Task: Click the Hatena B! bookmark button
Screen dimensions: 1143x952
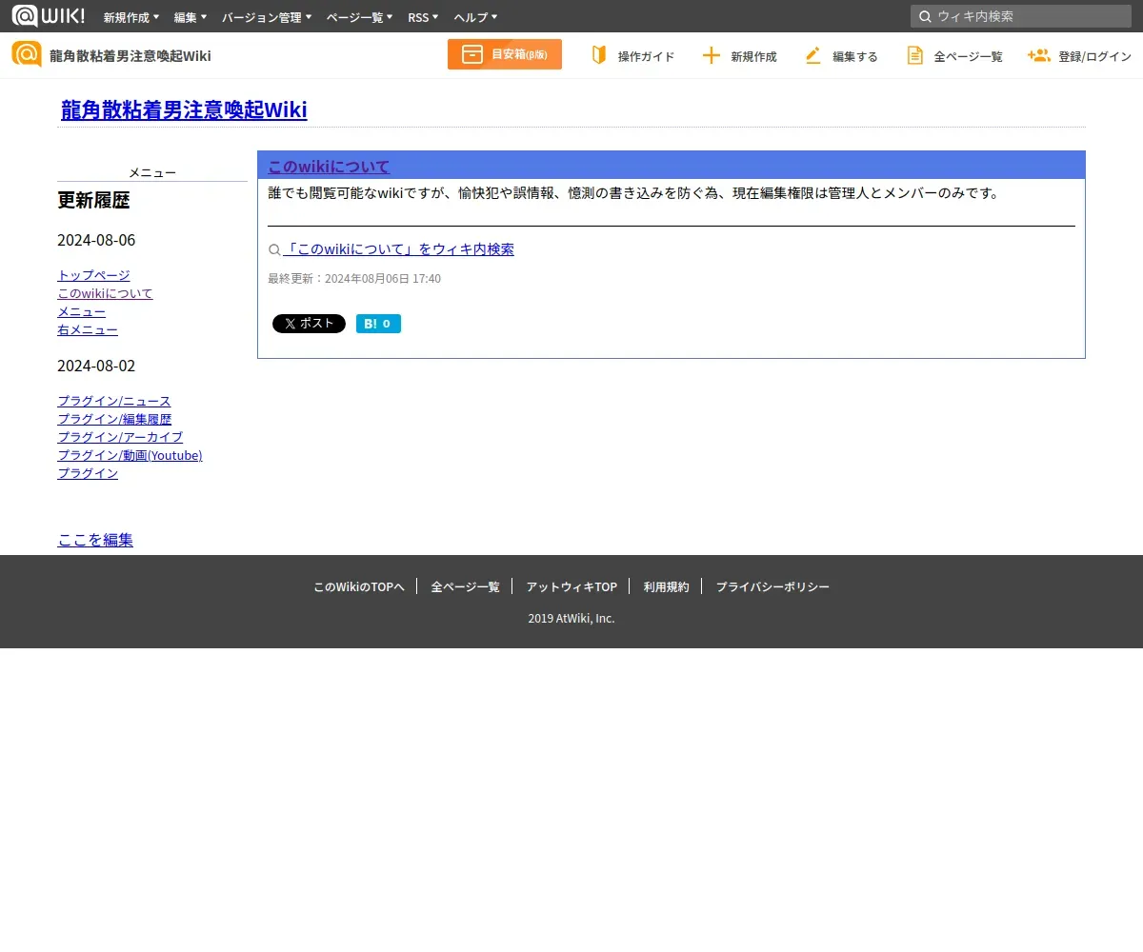Action: [378, 324]
